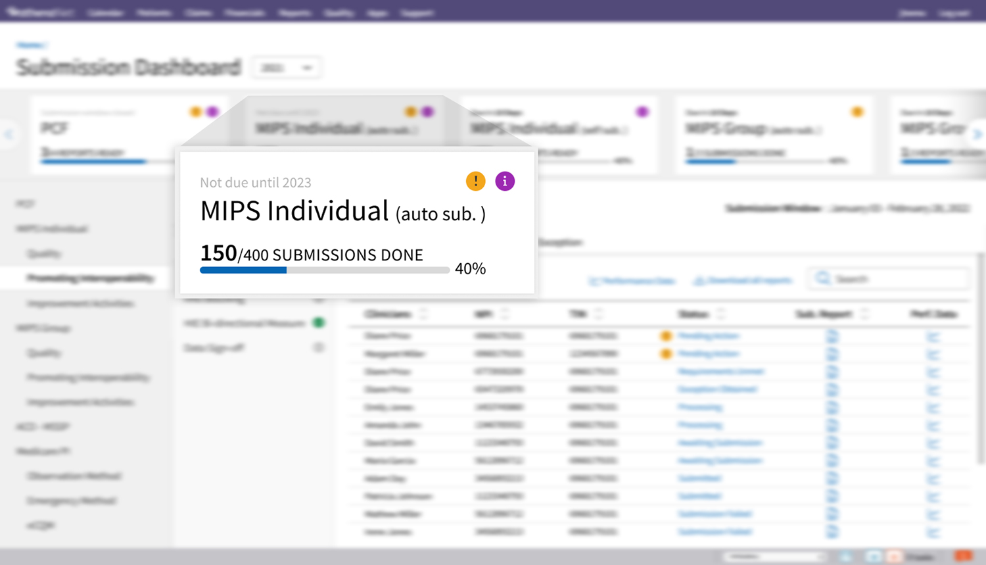The image size is (986, 565).
Task: Select MIPS Individual in the left sidebar
Action: pos(52,229)
